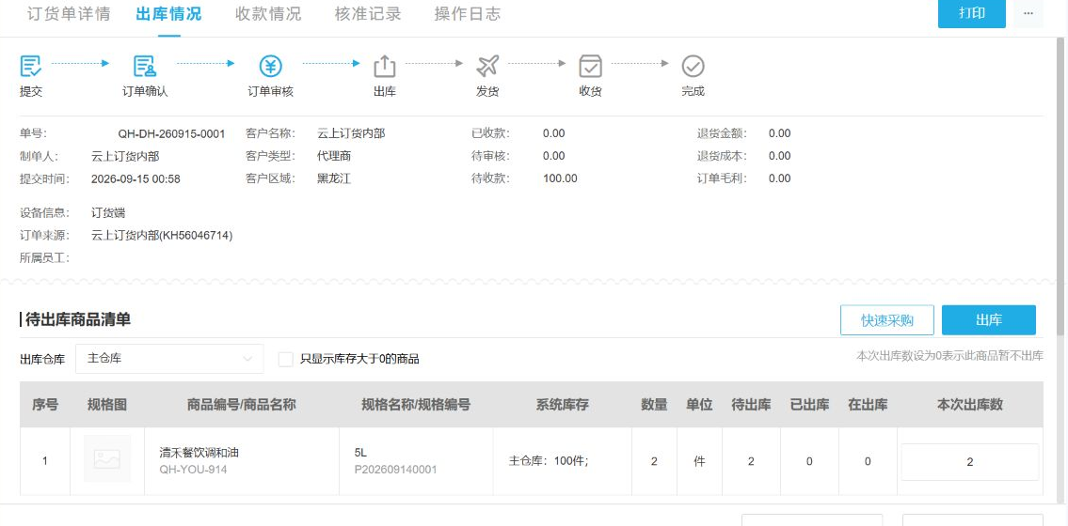Click the 商品编号/商品名称 column header
Screen dimensions: 1068x526
click(241, 405)
